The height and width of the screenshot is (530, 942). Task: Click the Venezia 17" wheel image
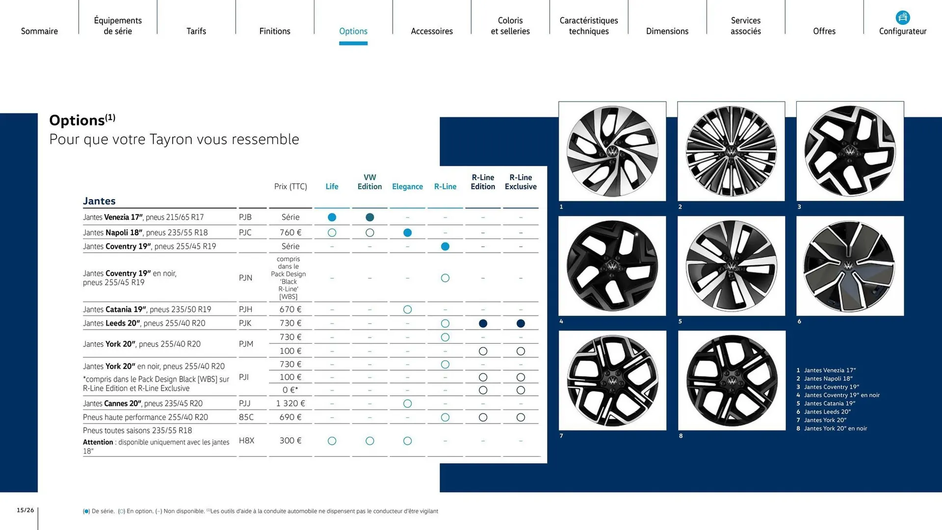pos(612,151)
